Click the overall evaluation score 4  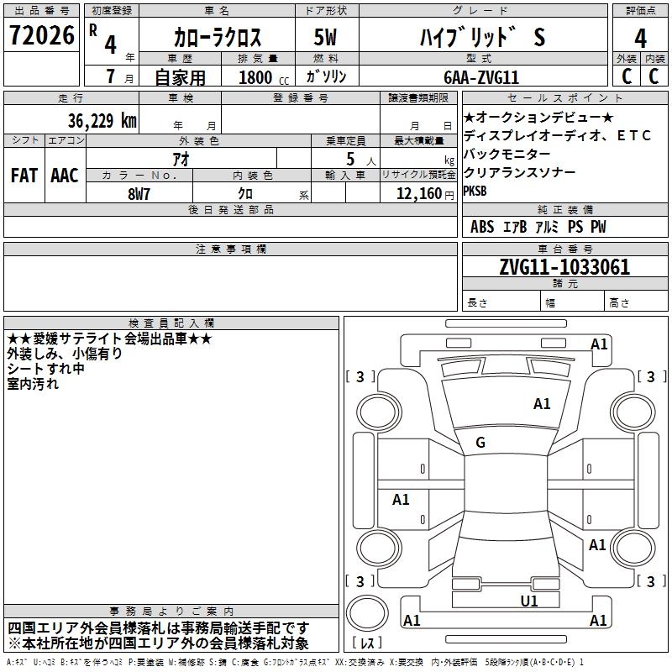point(640,38)
